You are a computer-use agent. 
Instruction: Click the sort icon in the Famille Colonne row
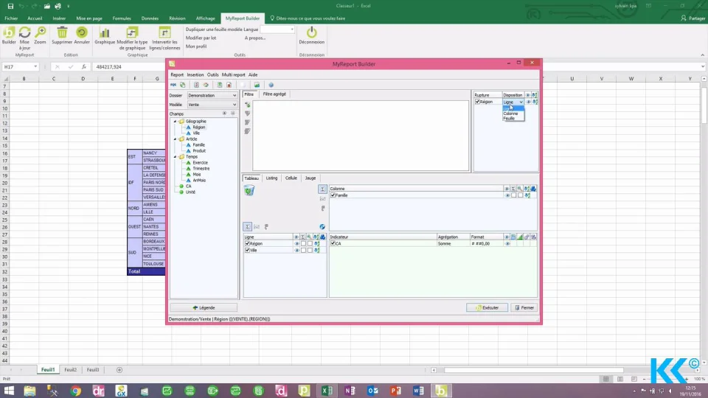(x=527, y=195)
